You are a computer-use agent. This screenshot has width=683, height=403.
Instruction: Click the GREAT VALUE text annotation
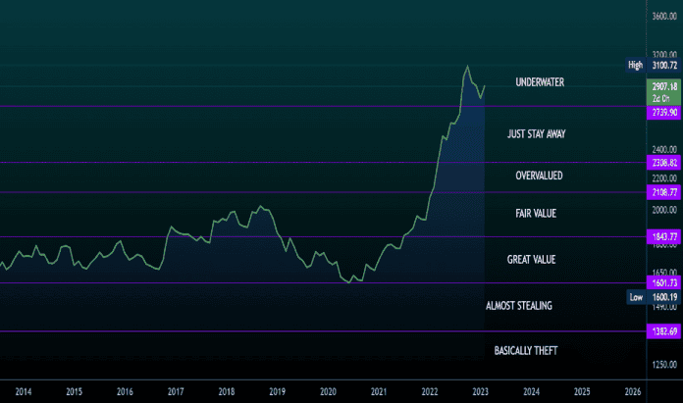coord(531,260)
